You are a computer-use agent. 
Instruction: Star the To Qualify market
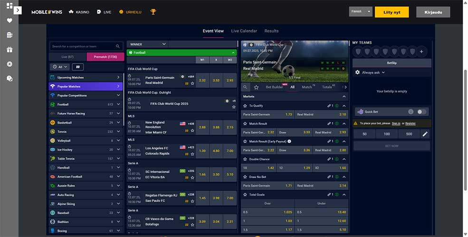(245, 106)
